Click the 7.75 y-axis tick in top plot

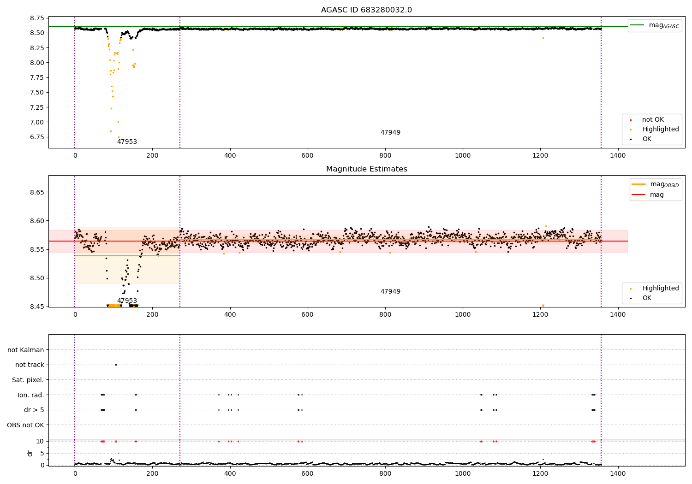(x=37, y=77)
